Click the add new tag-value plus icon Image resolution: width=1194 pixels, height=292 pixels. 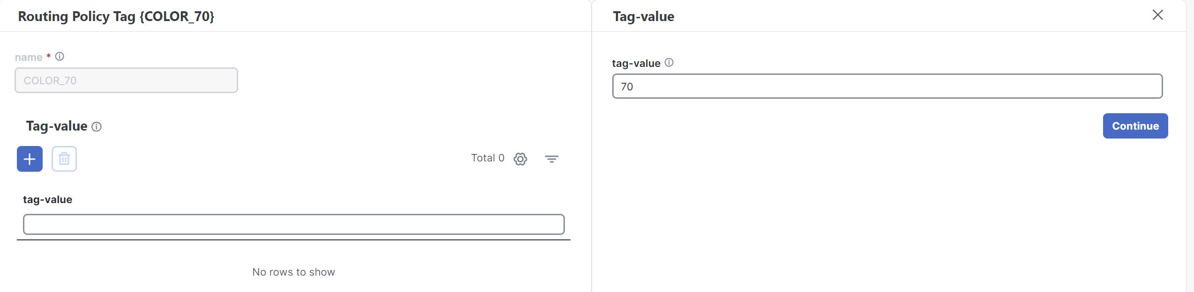click(x=29, y=159)
